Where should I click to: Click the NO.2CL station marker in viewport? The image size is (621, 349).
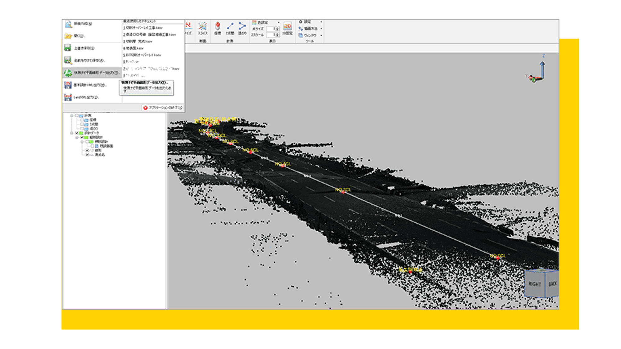pos(343,192)
